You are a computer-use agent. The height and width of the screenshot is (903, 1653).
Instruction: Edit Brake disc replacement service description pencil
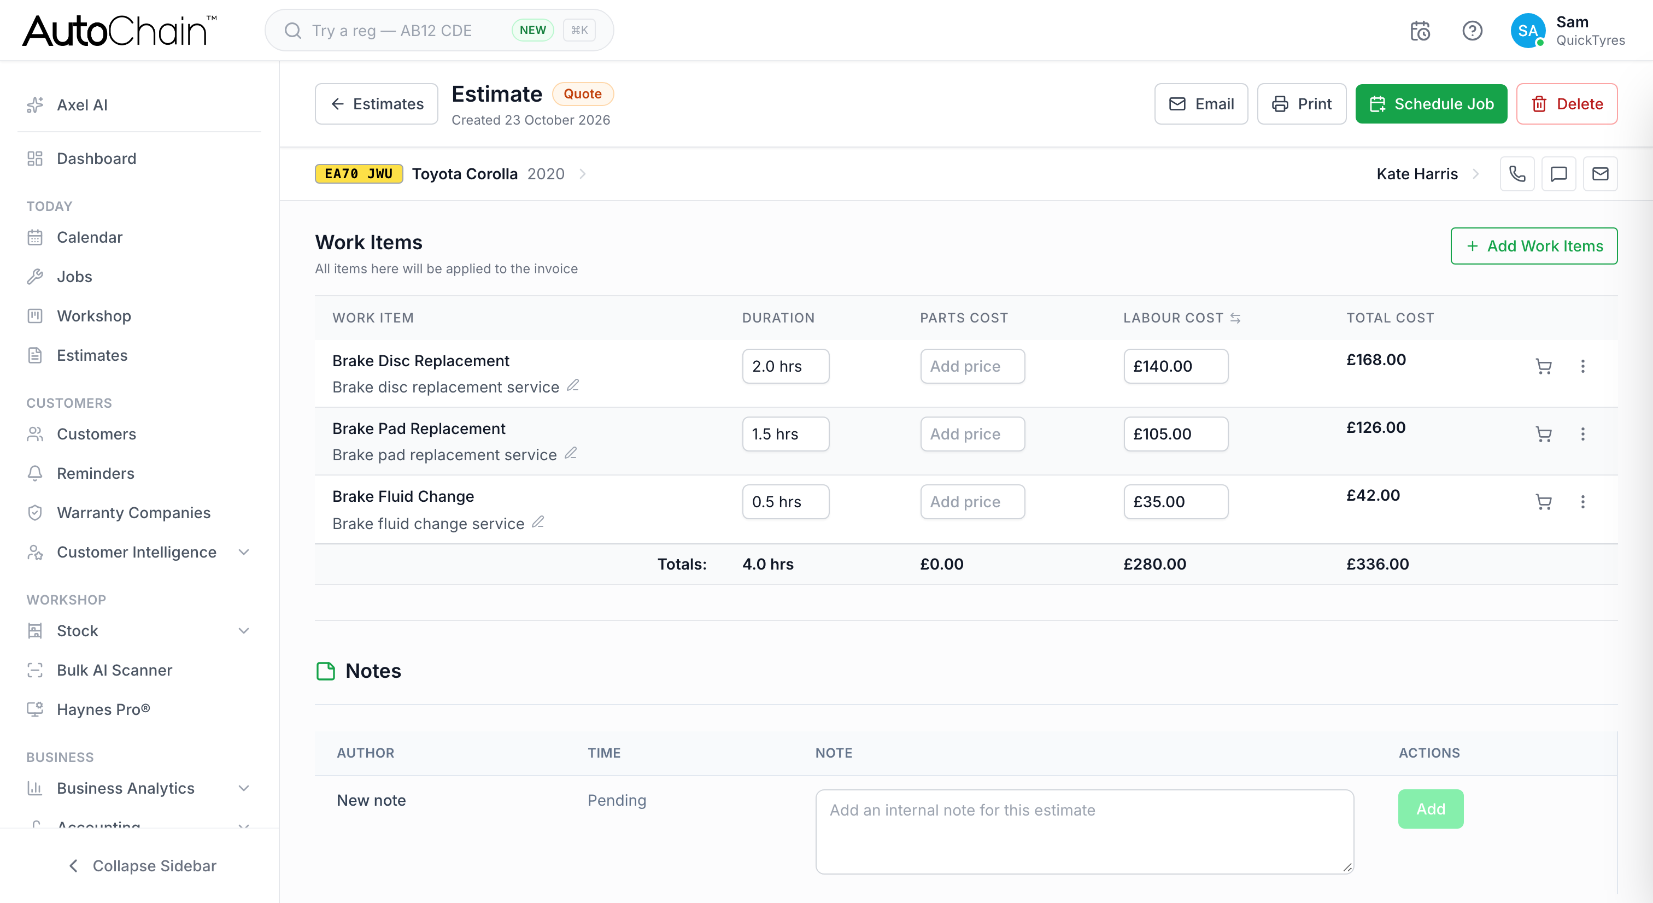[x=573, y=386]
